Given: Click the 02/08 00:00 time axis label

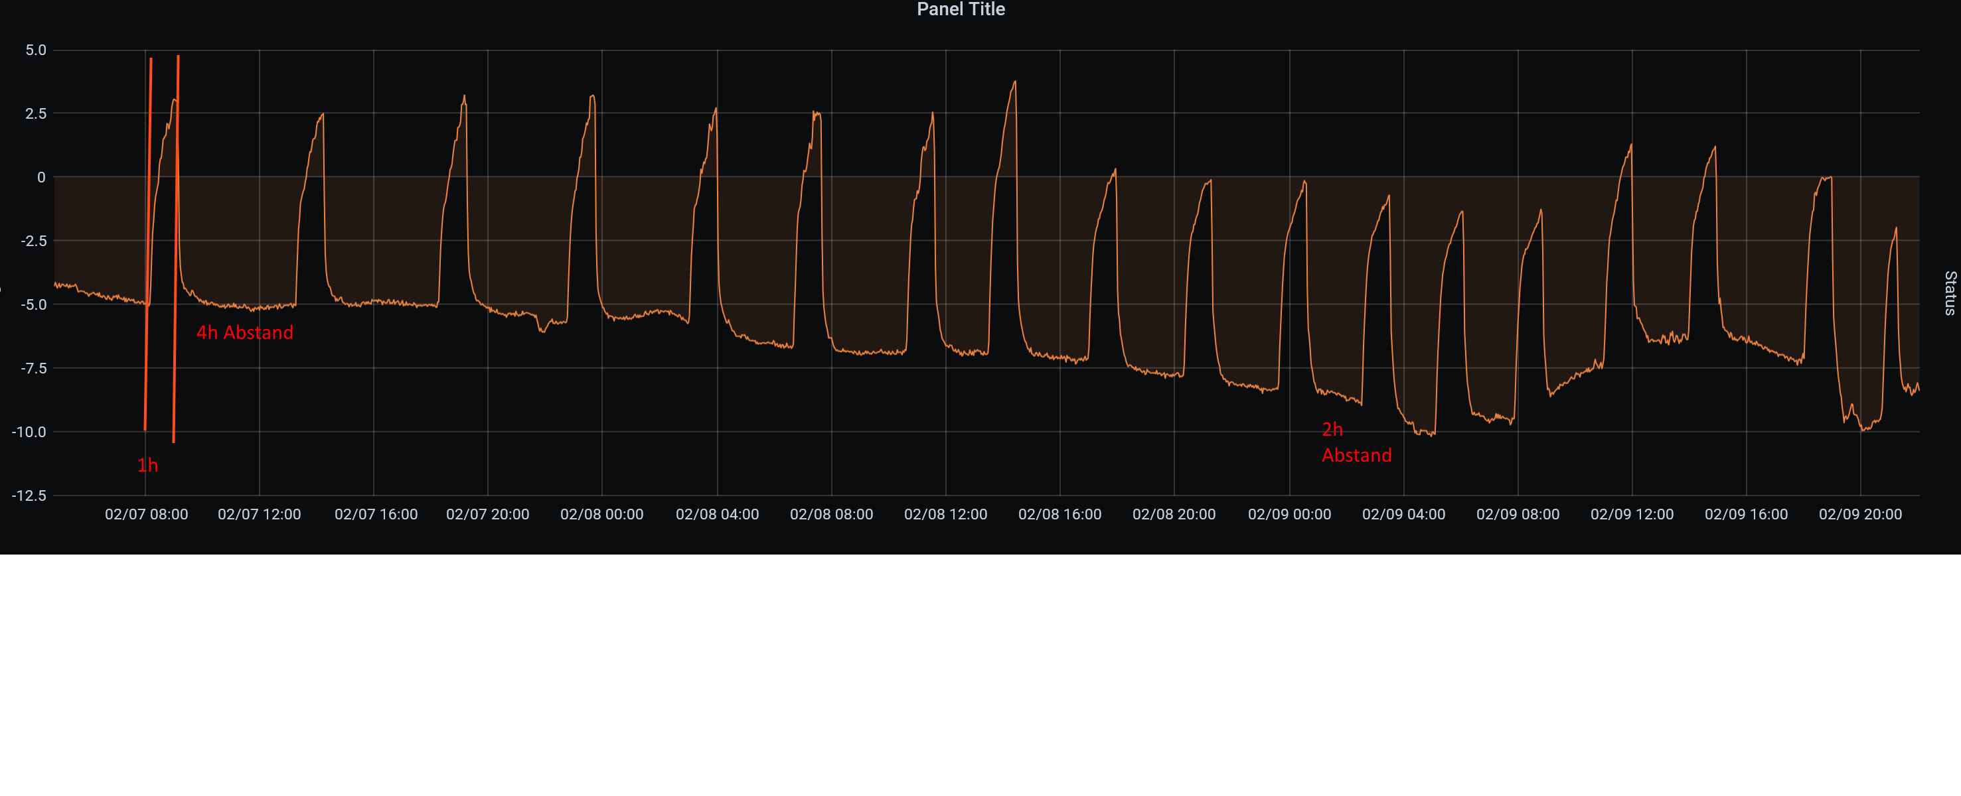Looking at the screenshot, I should (601, 515).
